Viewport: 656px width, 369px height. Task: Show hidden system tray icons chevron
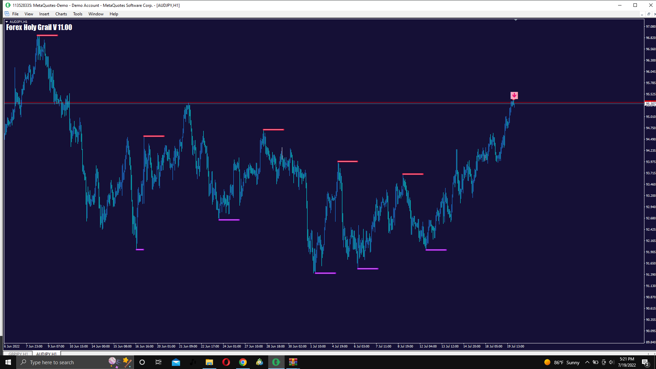587,362
